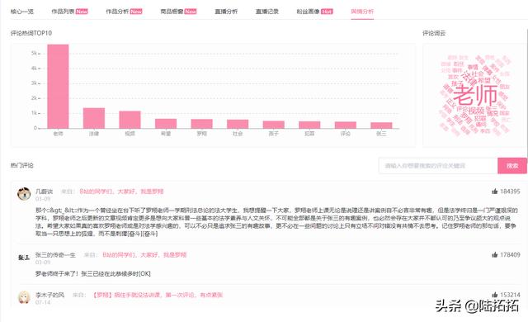The width and height of the screenshot is (528, 322).
Task: Click the tallest bar for 老师
Action: coord(58,86)
